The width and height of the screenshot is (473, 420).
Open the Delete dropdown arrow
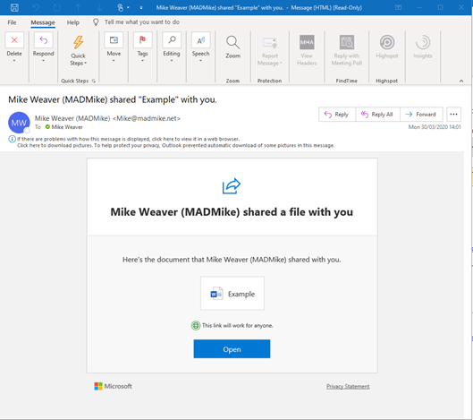pos(14,61)
